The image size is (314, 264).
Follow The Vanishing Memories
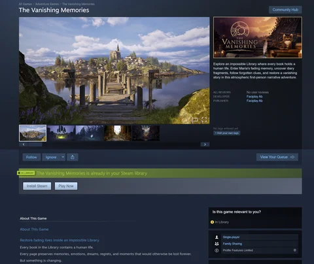31,157
